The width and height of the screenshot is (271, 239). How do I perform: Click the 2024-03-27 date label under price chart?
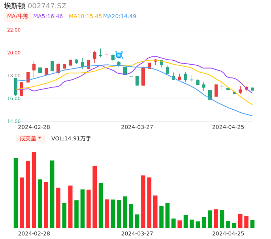click(137, 127)
